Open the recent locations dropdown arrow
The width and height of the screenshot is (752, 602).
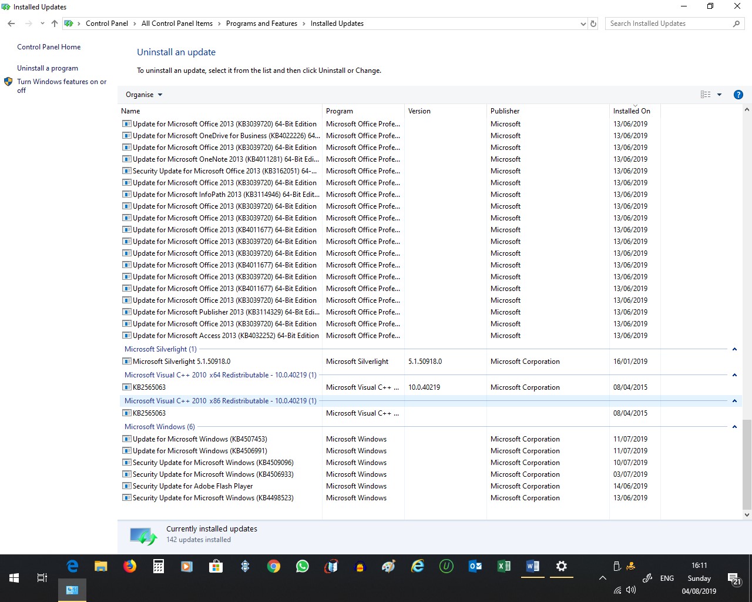(42, 24)
